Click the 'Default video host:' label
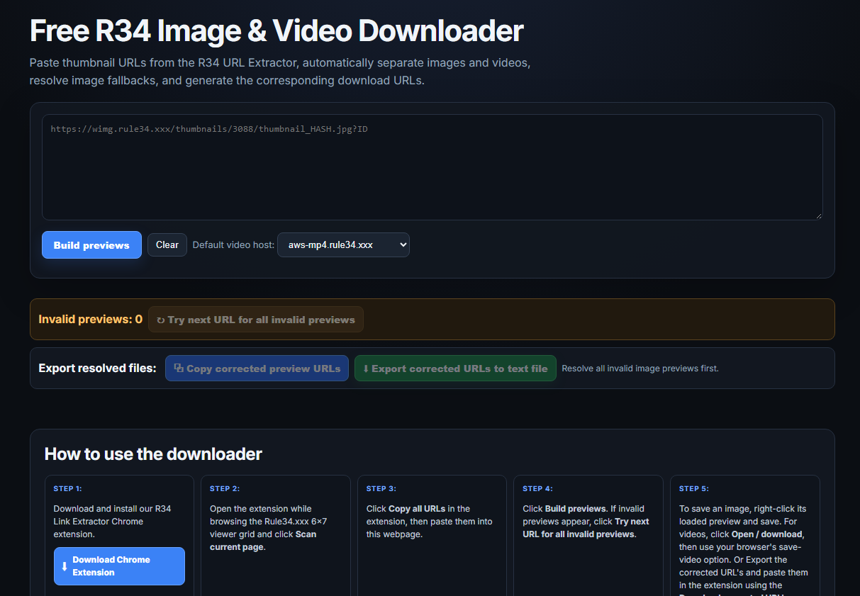Viewport: 860px width, 596px height. coord(233,245)
